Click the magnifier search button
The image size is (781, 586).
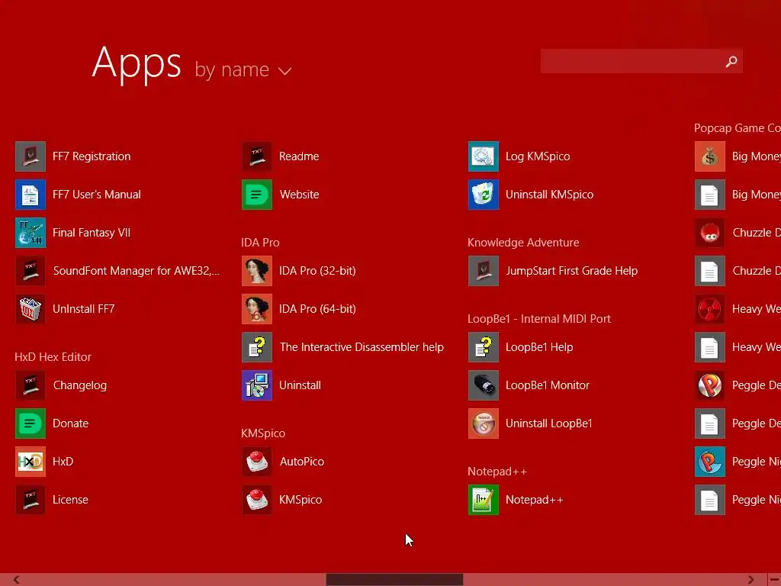(x=731, y=61)
